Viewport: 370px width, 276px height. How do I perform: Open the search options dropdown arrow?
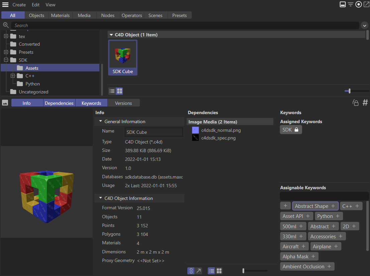(365, 25)
